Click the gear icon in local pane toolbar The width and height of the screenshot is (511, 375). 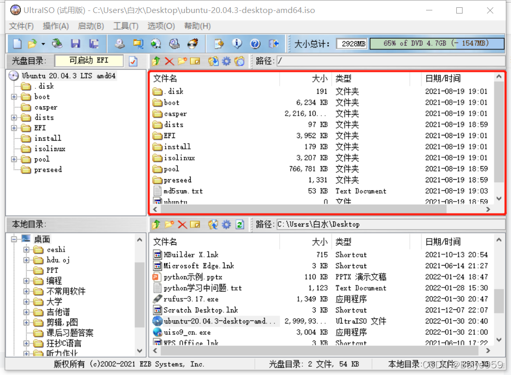pos(226,224)
